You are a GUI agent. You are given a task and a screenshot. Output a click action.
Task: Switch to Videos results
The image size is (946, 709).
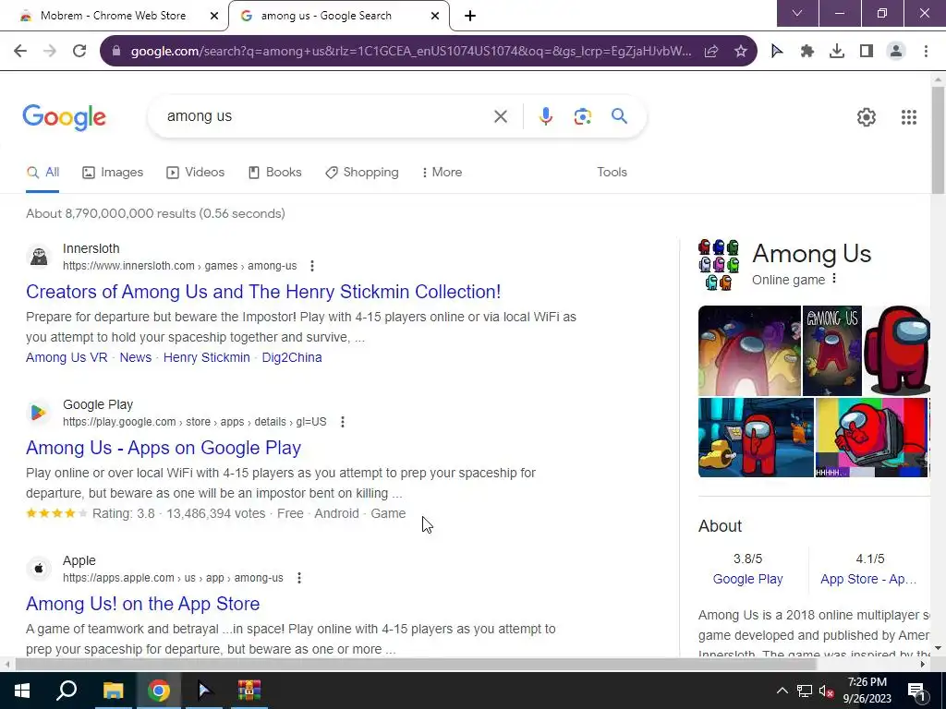(195, 173)
